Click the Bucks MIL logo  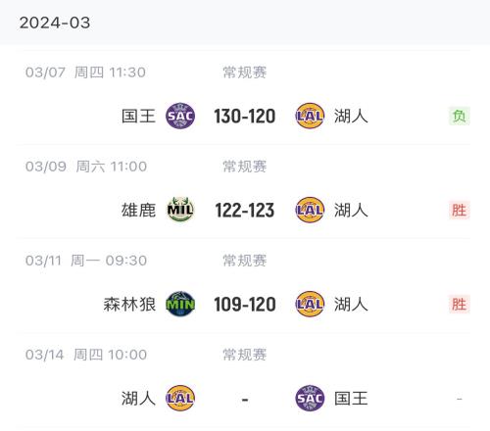pos(180,210)
